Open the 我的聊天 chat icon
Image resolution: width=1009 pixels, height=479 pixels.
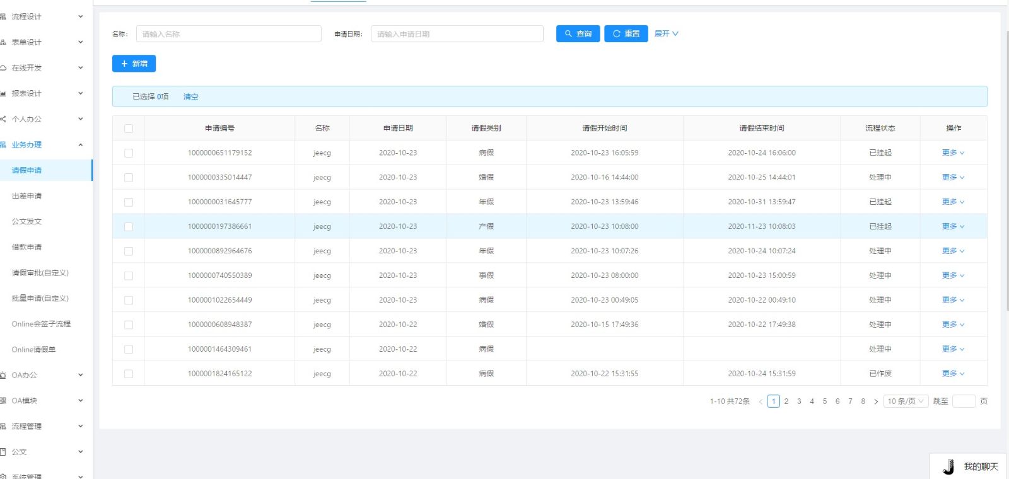(948, 466)
